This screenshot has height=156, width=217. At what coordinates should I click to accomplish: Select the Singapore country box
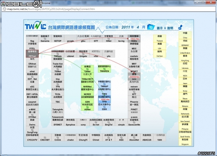[185, 142]
